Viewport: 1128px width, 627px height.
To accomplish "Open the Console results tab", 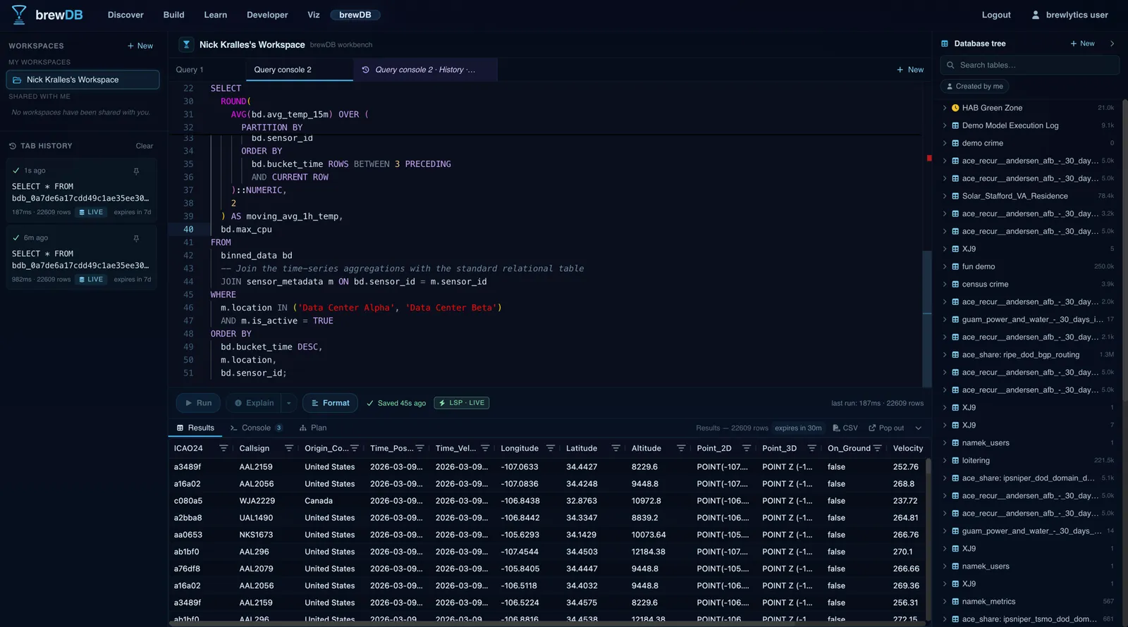I will tap(257, 428).
